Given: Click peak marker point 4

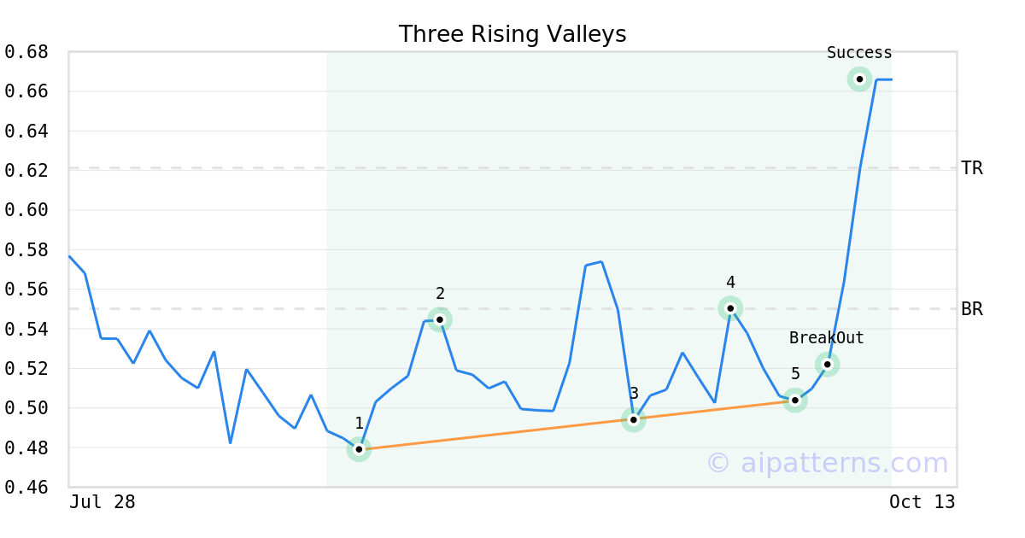Looking at the screenshot, I should click(x=730, y=308).
